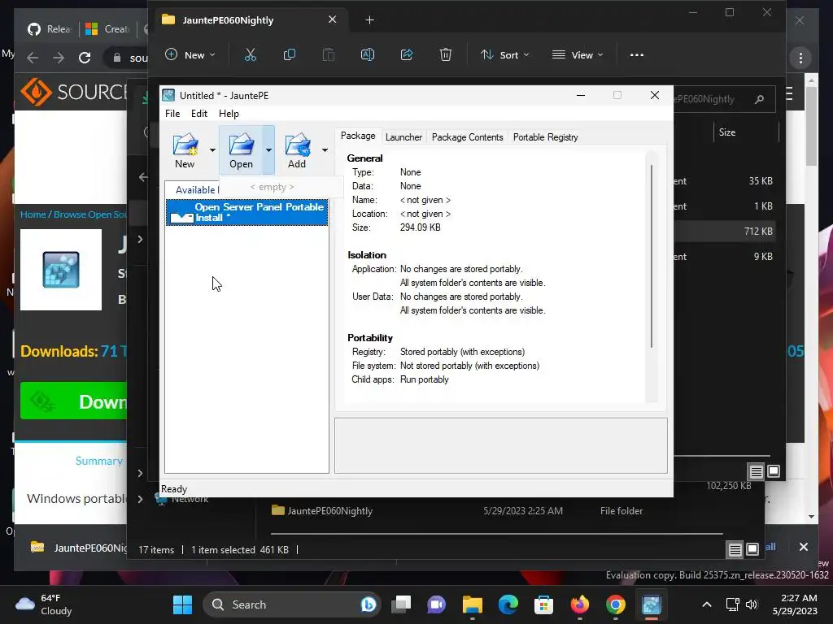Viewport: 833px width, 624px height.
Task: Expand the Add button dropdown arrow
Action: [x=325, y=150]
